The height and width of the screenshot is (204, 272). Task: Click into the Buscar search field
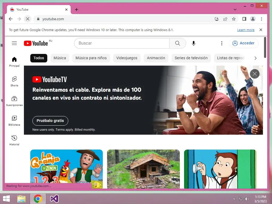tap(122, 43)
